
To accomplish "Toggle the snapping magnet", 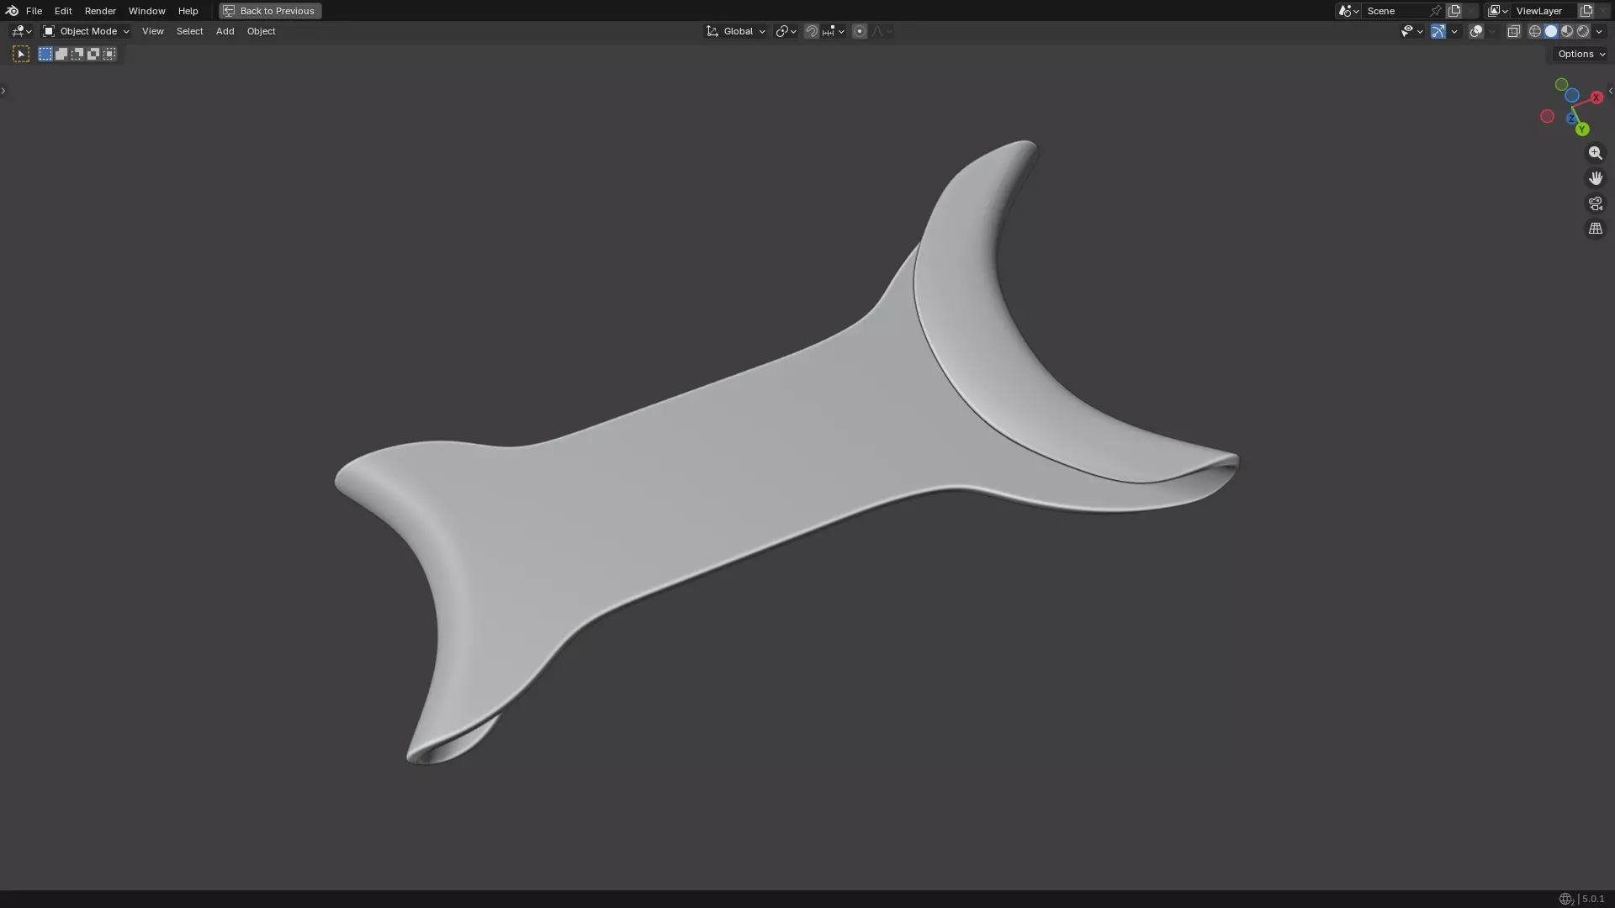I will pyautogui.click(x=811, y=31).
